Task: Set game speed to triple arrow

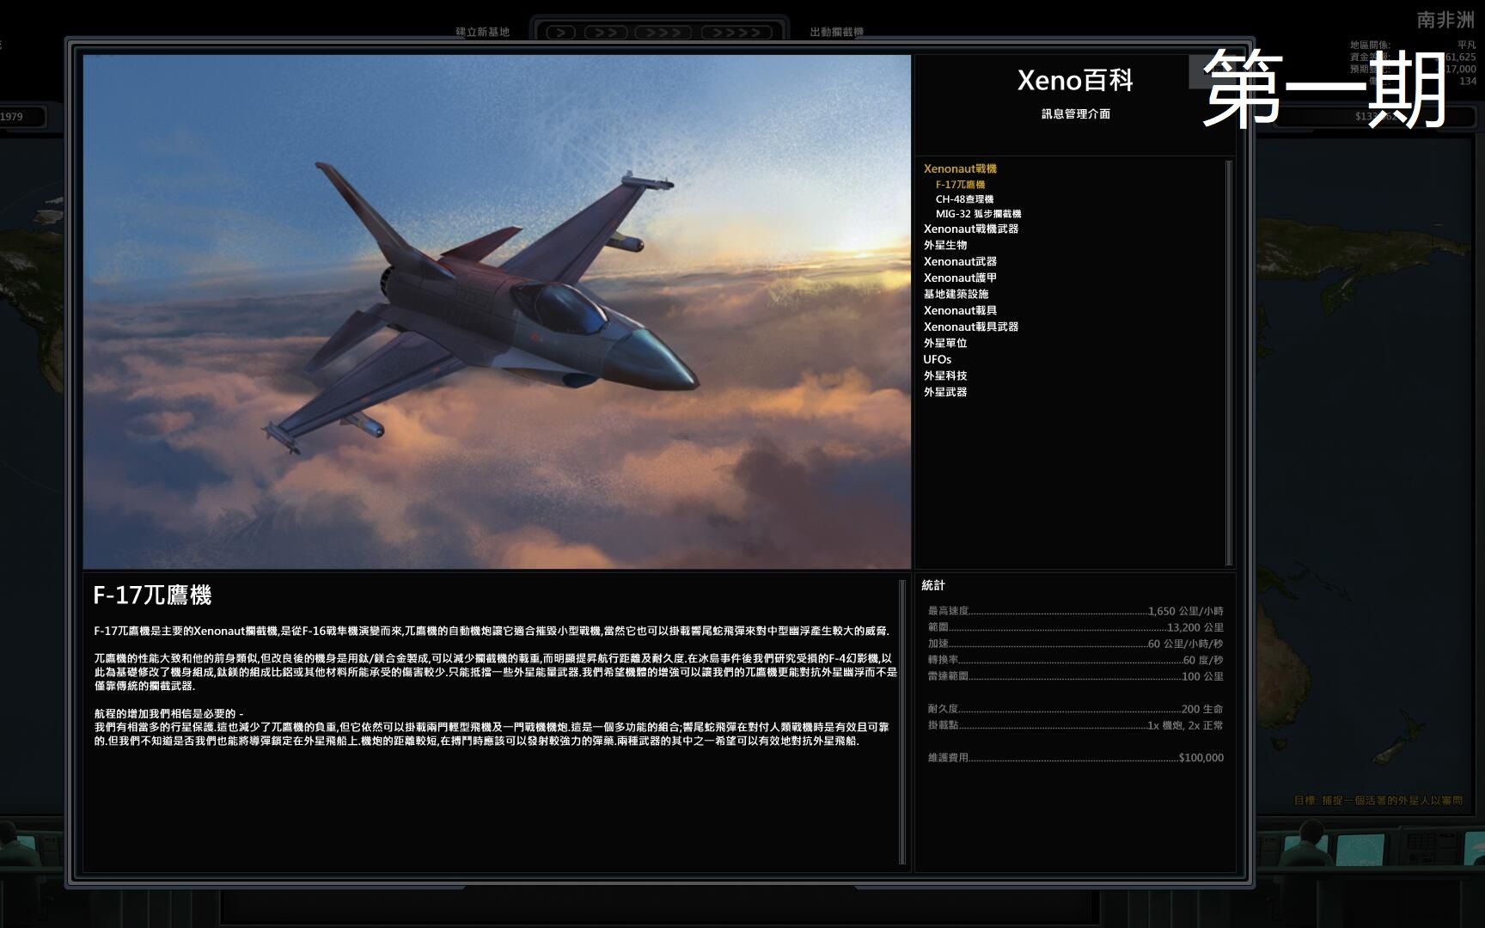Action: pos(663,33)
